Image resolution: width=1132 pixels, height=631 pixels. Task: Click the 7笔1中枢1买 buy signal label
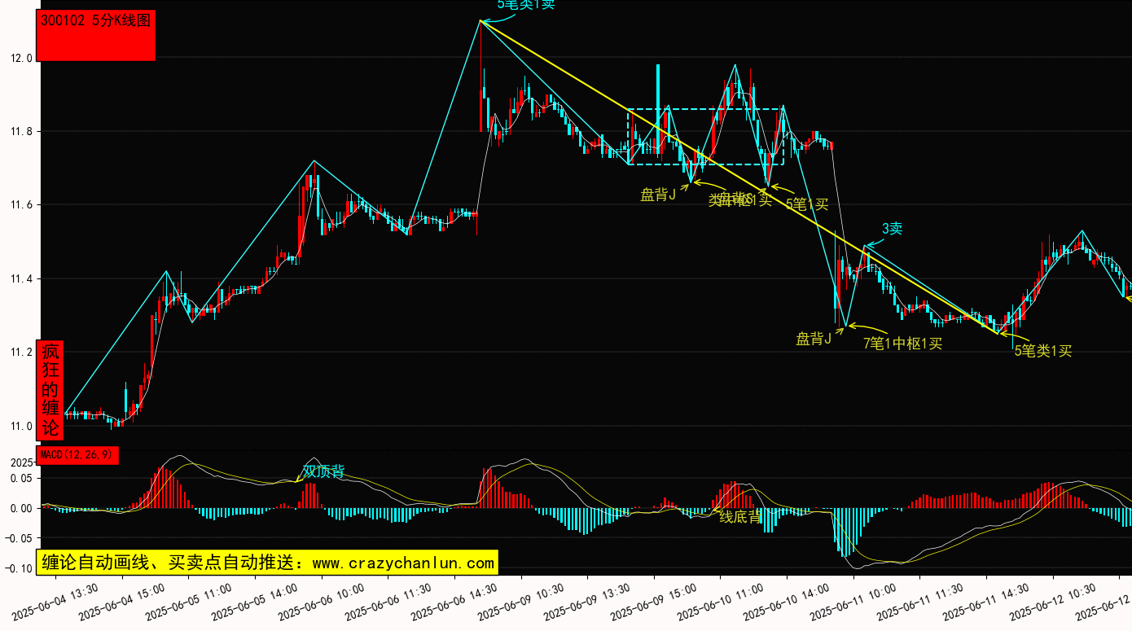902,344
